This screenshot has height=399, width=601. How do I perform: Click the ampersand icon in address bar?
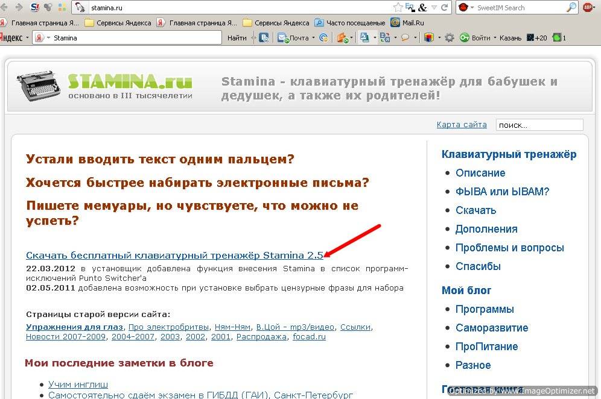point(422,7)
